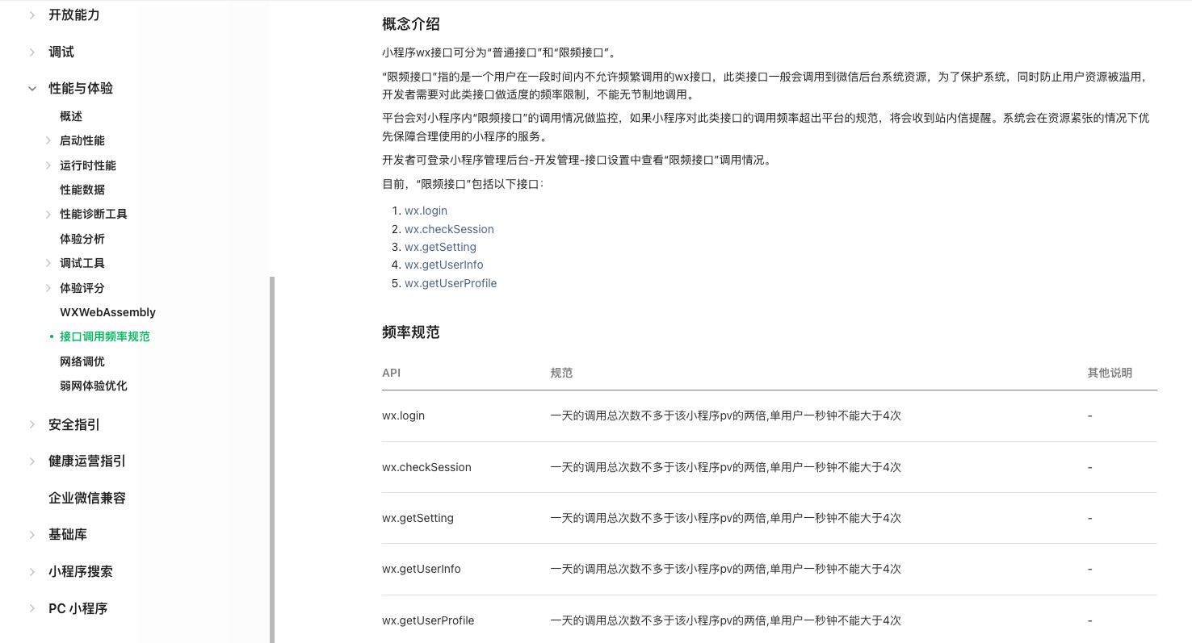Expand the 基础库 chevron
This screenshot has width=1192, height=643.
click(32, 535)
